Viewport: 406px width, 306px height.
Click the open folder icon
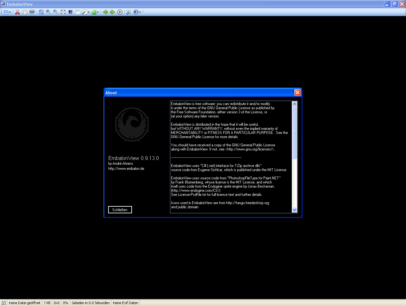6,12
